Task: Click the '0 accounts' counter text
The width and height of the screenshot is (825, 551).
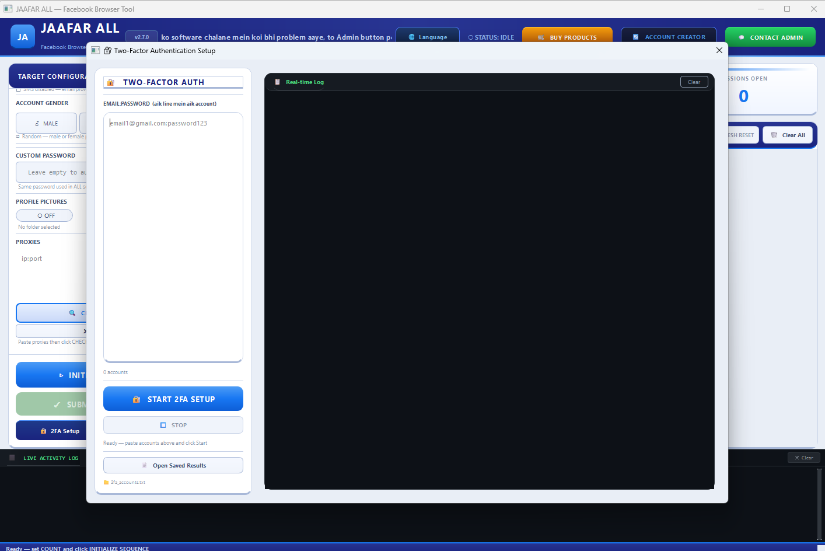Action: 116,372
